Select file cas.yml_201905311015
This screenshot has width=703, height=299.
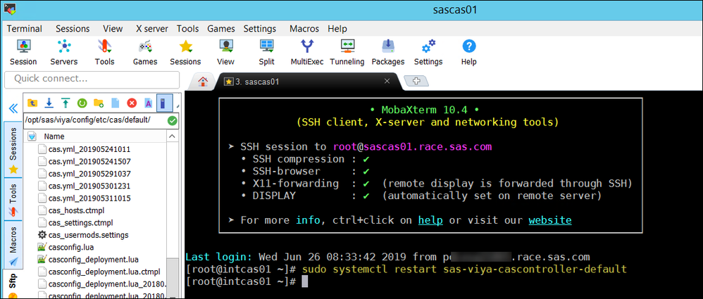tap(89, 198)
